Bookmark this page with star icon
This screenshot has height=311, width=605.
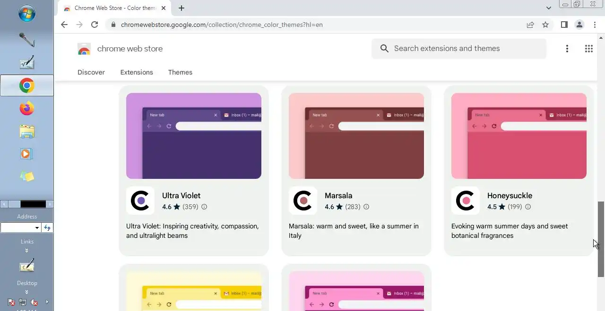(x=545, y=25)
